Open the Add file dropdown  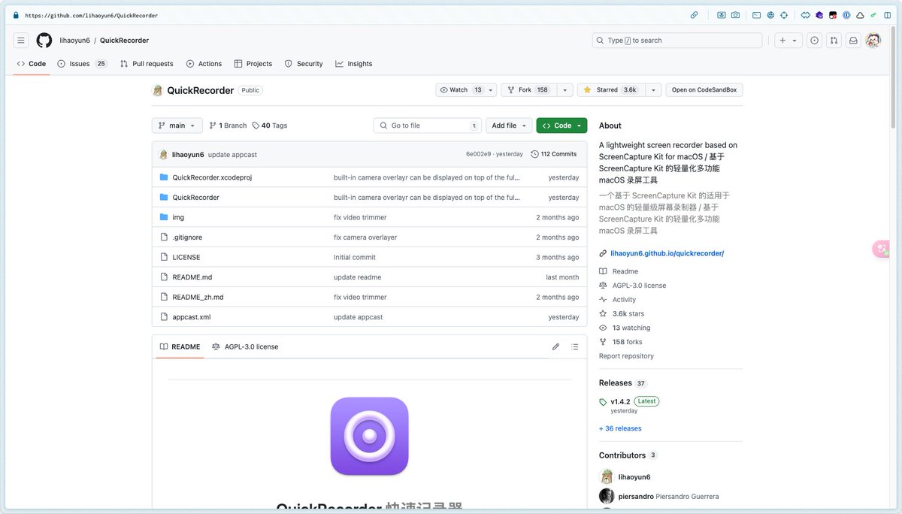tap(509, 125)
